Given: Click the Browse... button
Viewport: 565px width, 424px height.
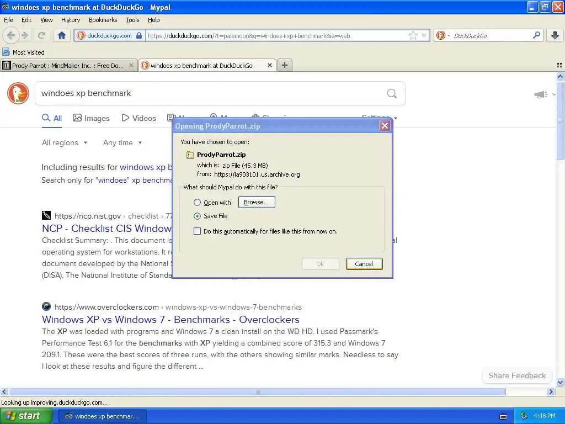Looking at the screenshot, I should pos(257,202).
